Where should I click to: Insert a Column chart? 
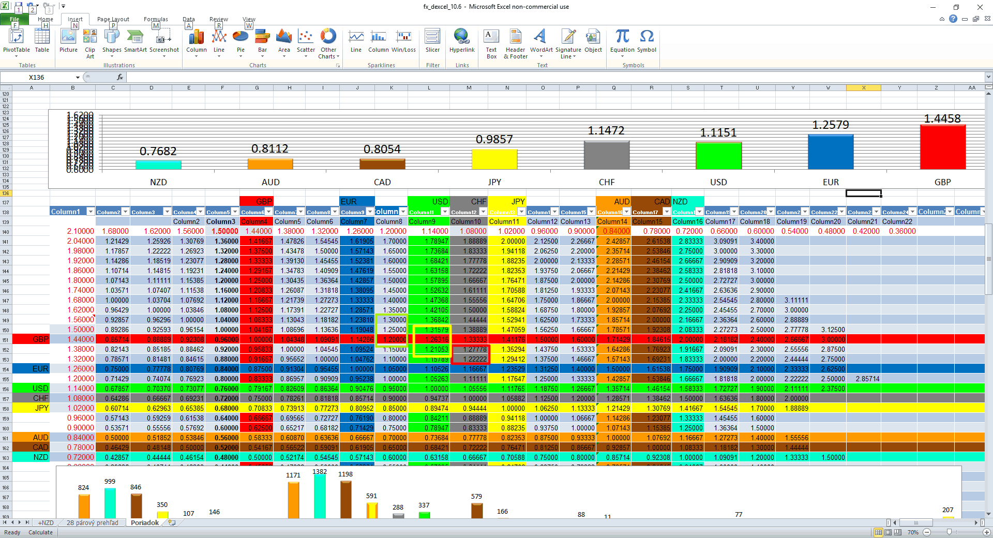[197, 43]
